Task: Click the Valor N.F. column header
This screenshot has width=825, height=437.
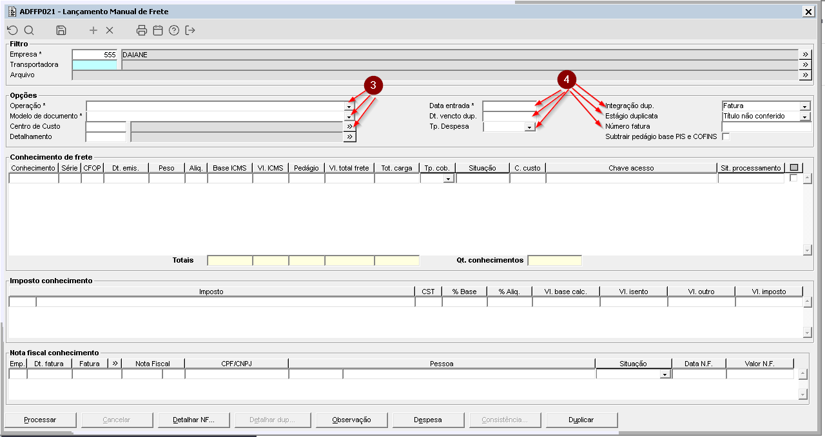Action: (759, 364)
